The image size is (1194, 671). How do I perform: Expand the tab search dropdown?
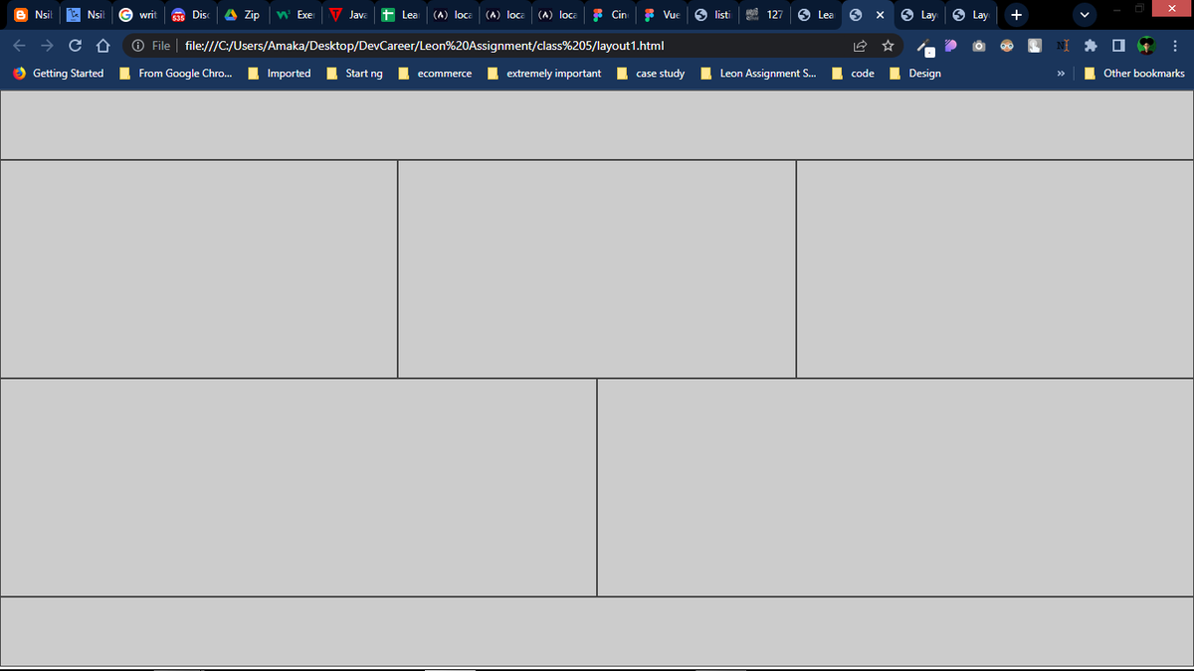click(1085, 15)
